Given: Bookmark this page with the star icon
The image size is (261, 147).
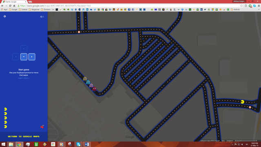Looking at the screenshot, I should click(x=241, y=6).
